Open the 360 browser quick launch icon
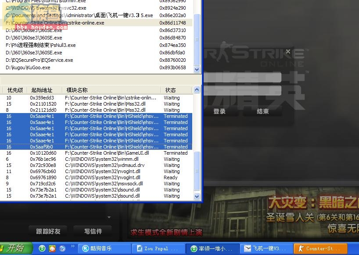 (42, 248)
